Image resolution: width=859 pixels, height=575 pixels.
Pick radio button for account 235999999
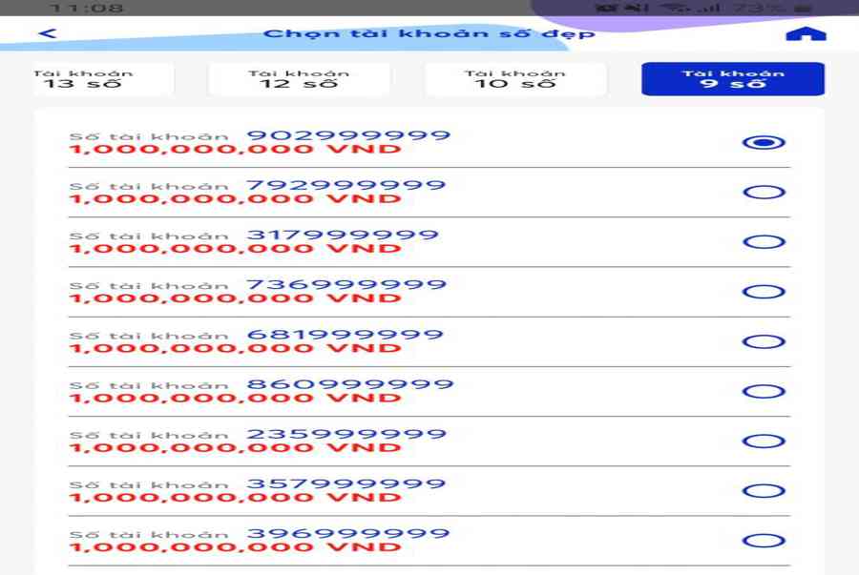pyautogui.click(x=764, y=442)
